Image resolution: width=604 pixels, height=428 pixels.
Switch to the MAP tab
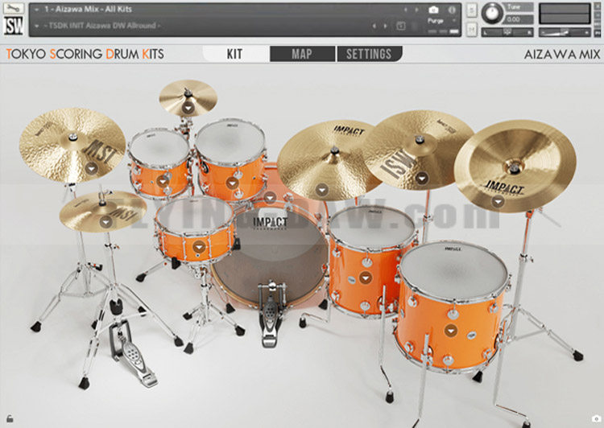pyautogui.click(x=302, y=54)
